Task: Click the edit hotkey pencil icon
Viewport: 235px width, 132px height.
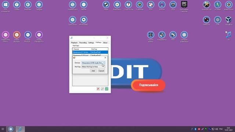Action: pyautogui.click(x=102, y=89)
